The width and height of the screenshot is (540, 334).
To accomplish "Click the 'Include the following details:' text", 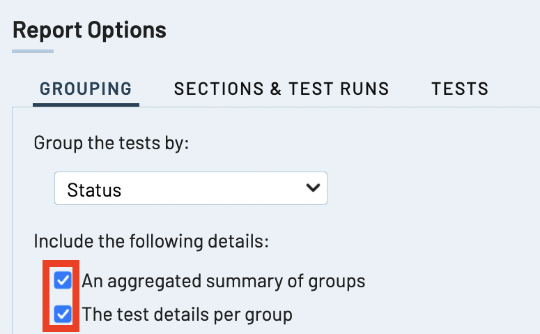I will tap(151, 242).
